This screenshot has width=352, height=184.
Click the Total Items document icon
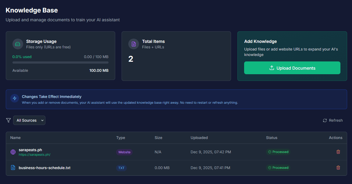point(133,44)
